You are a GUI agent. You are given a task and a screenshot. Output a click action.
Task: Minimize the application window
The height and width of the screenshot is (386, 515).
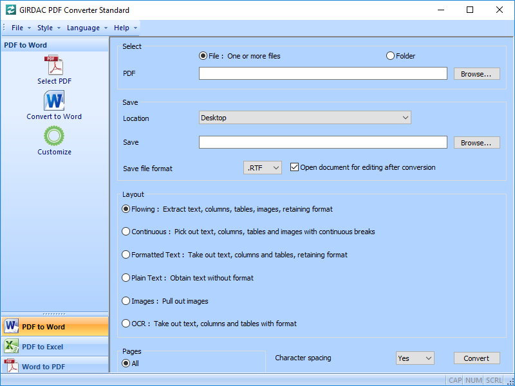441,10
